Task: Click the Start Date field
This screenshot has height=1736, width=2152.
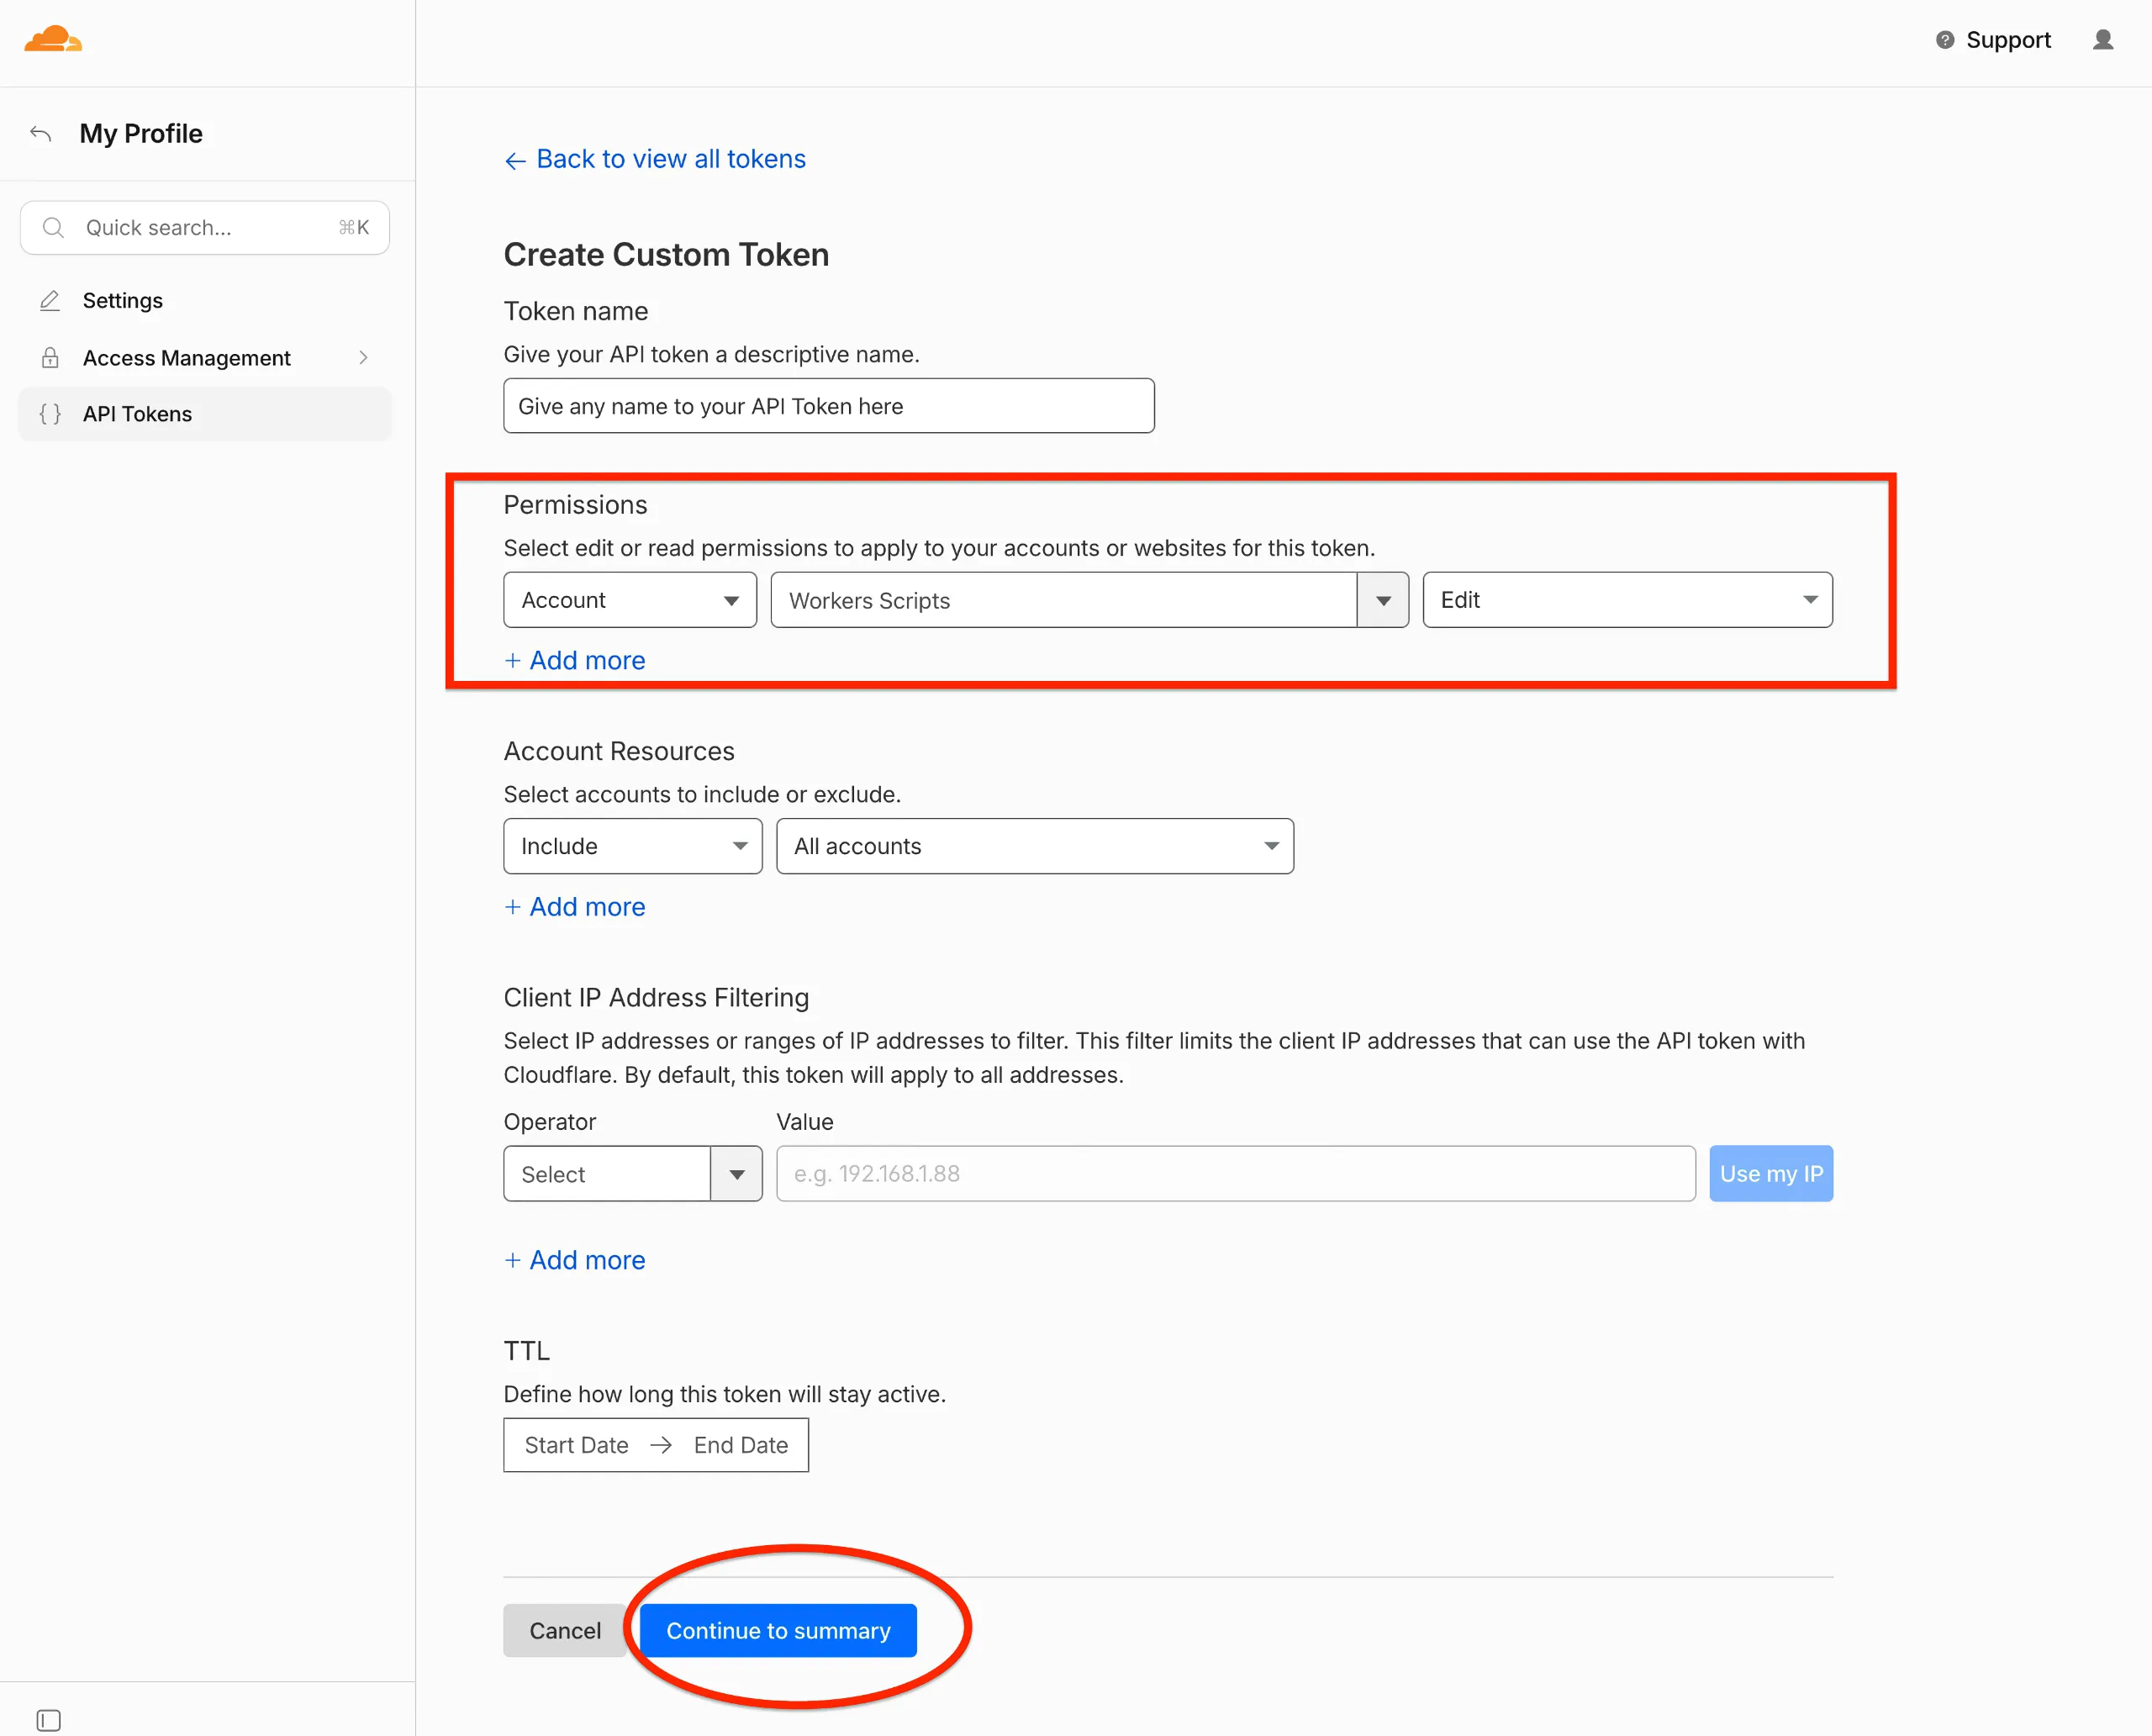Action: pyautogui.click(x=577, y=1445)
